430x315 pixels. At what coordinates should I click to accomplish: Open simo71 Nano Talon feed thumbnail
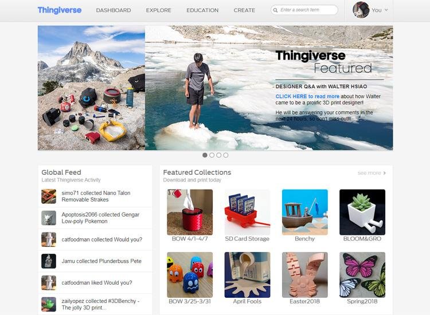coord(49,196)
